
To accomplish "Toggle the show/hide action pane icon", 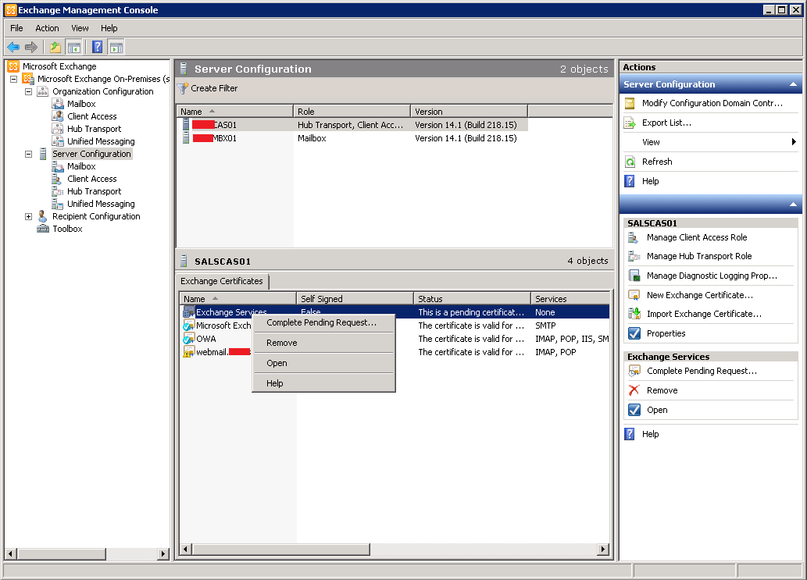I will click(116, 48).
